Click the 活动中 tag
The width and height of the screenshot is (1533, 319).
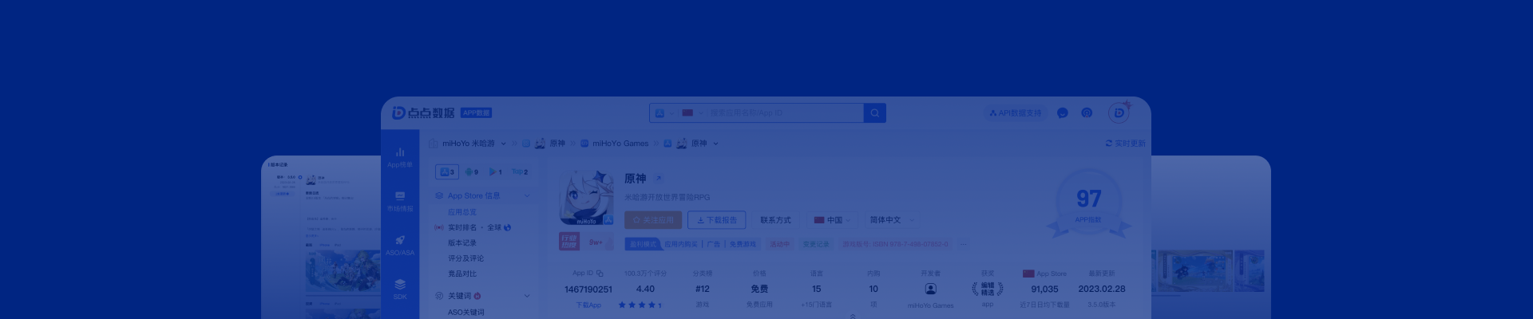pos(779,244)
